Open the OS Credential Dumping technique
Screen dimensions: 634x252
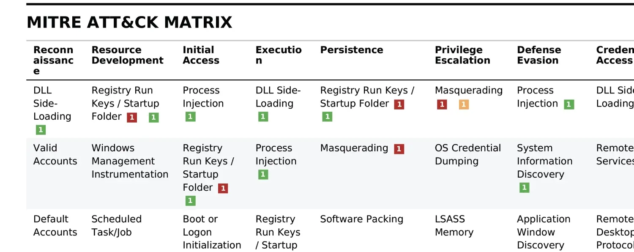[x=467, y=154]
